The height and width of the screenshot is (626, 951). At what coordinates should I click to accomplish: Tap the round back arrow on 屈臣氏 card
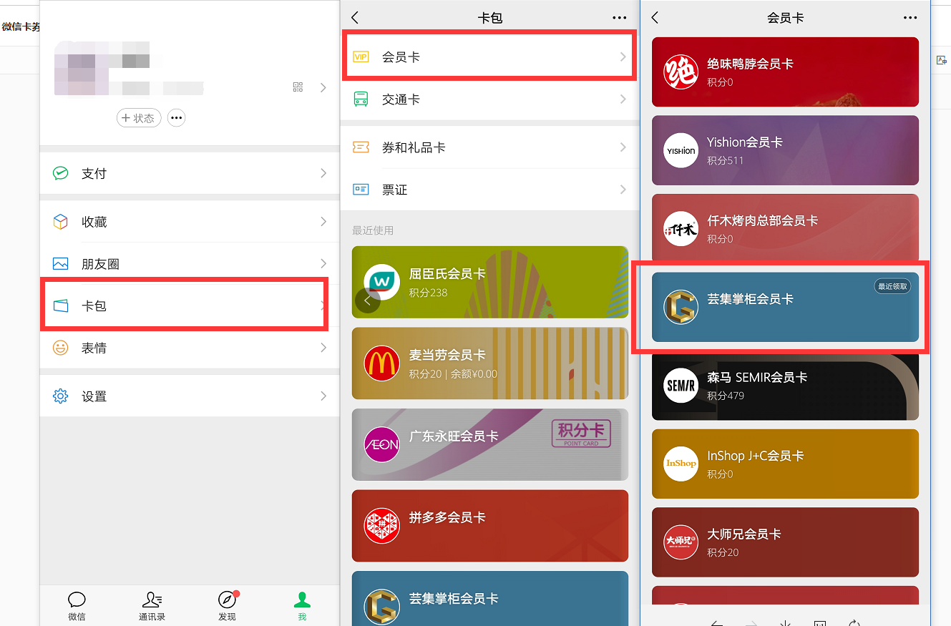pos(368,301)
